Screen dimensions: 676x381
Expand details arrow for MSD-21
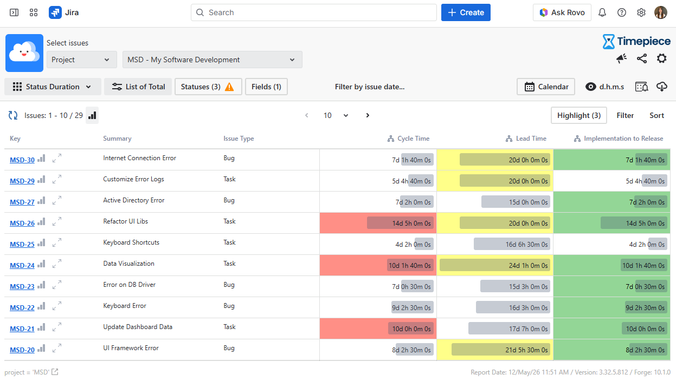coord(57,327)
